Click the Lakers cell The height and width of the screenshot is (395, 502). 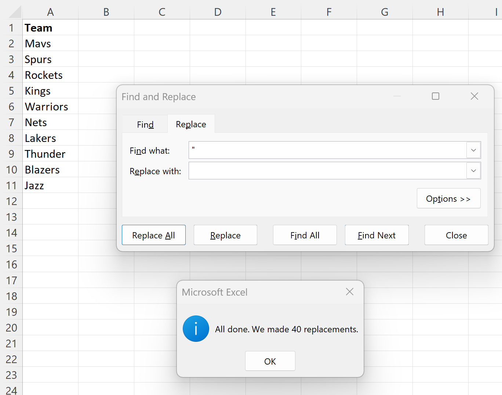[51, 138]
